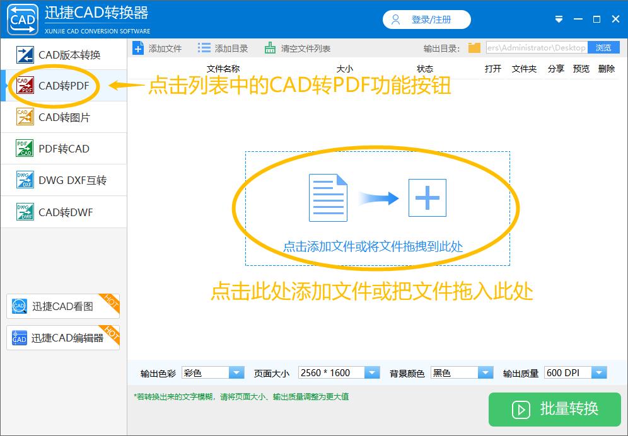Viewport: 628px width, 436px height.
Task: Open the 输出色彩 color dropdown
Action: click(x=236, y=372)
